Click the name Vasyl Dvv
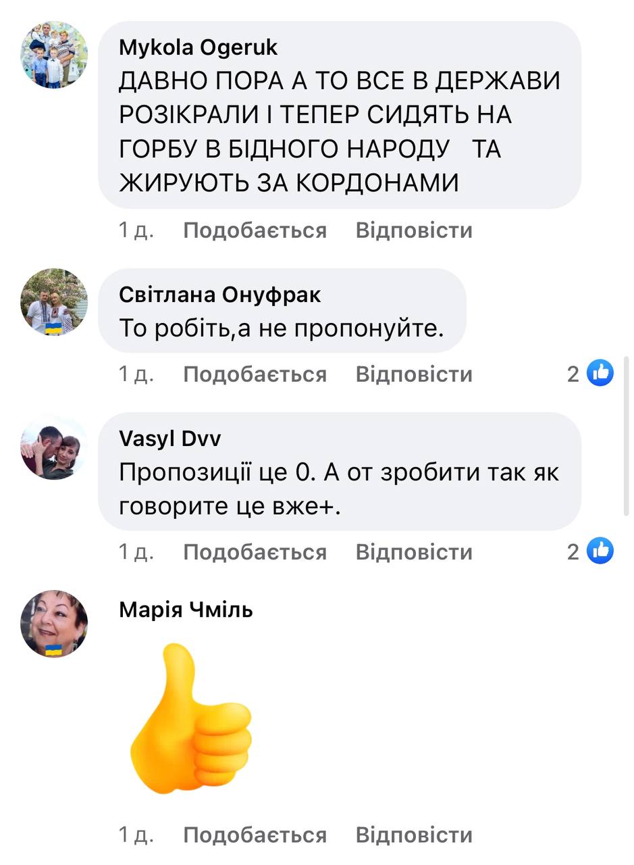The width and height of the screenshot is (634, 865). click(x=169, y=439)
